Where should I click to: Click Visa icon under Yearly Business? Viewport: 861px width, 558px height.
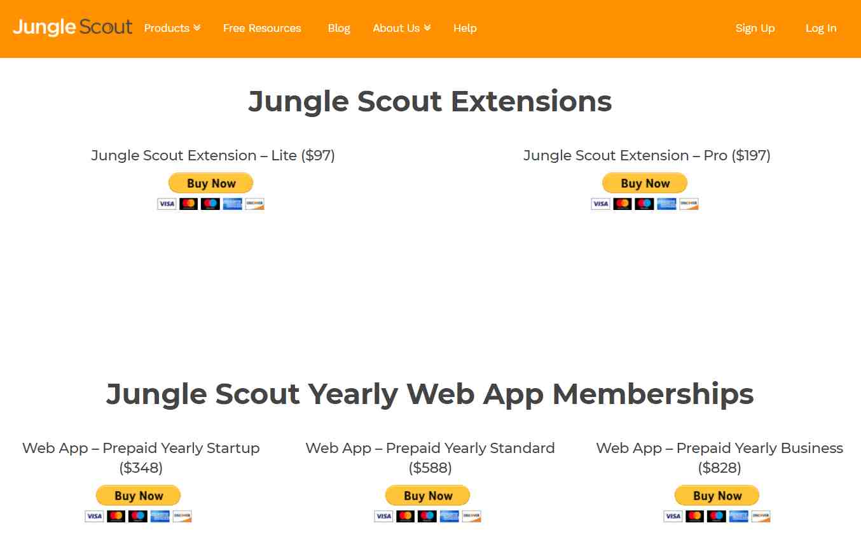[673, 516]
